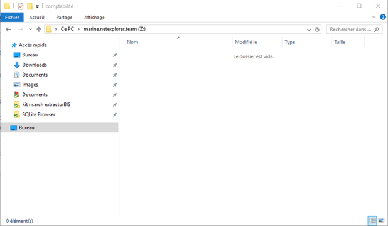Select the Affichage tab
Viewport: 388px width, 226px height.
(x=94, y=18)
